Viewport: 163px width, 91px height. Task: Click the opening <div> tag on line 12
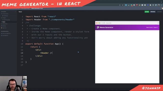[38, 50]
